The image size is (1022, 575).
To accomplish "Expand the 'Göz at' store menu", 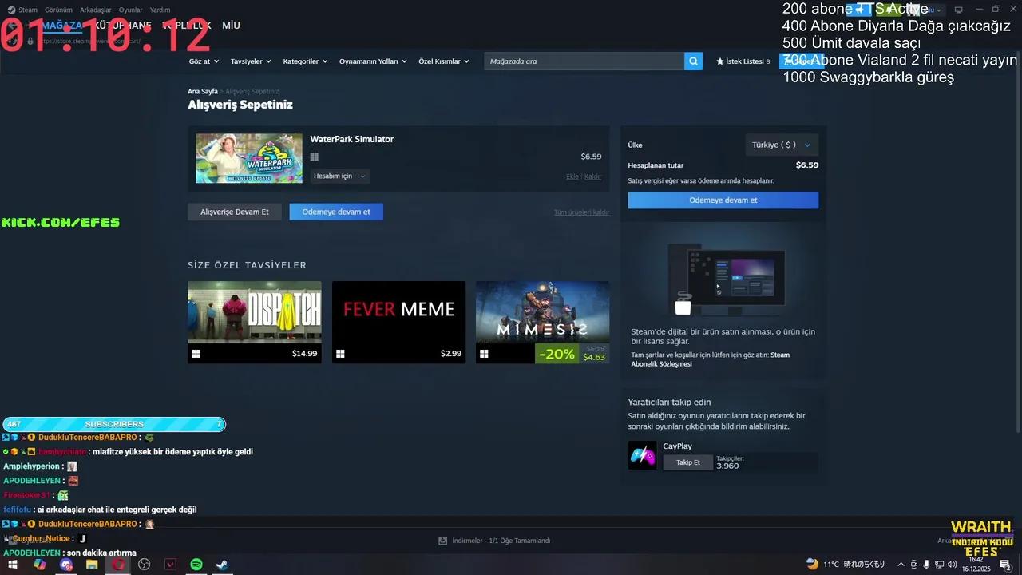I will 204,61.
